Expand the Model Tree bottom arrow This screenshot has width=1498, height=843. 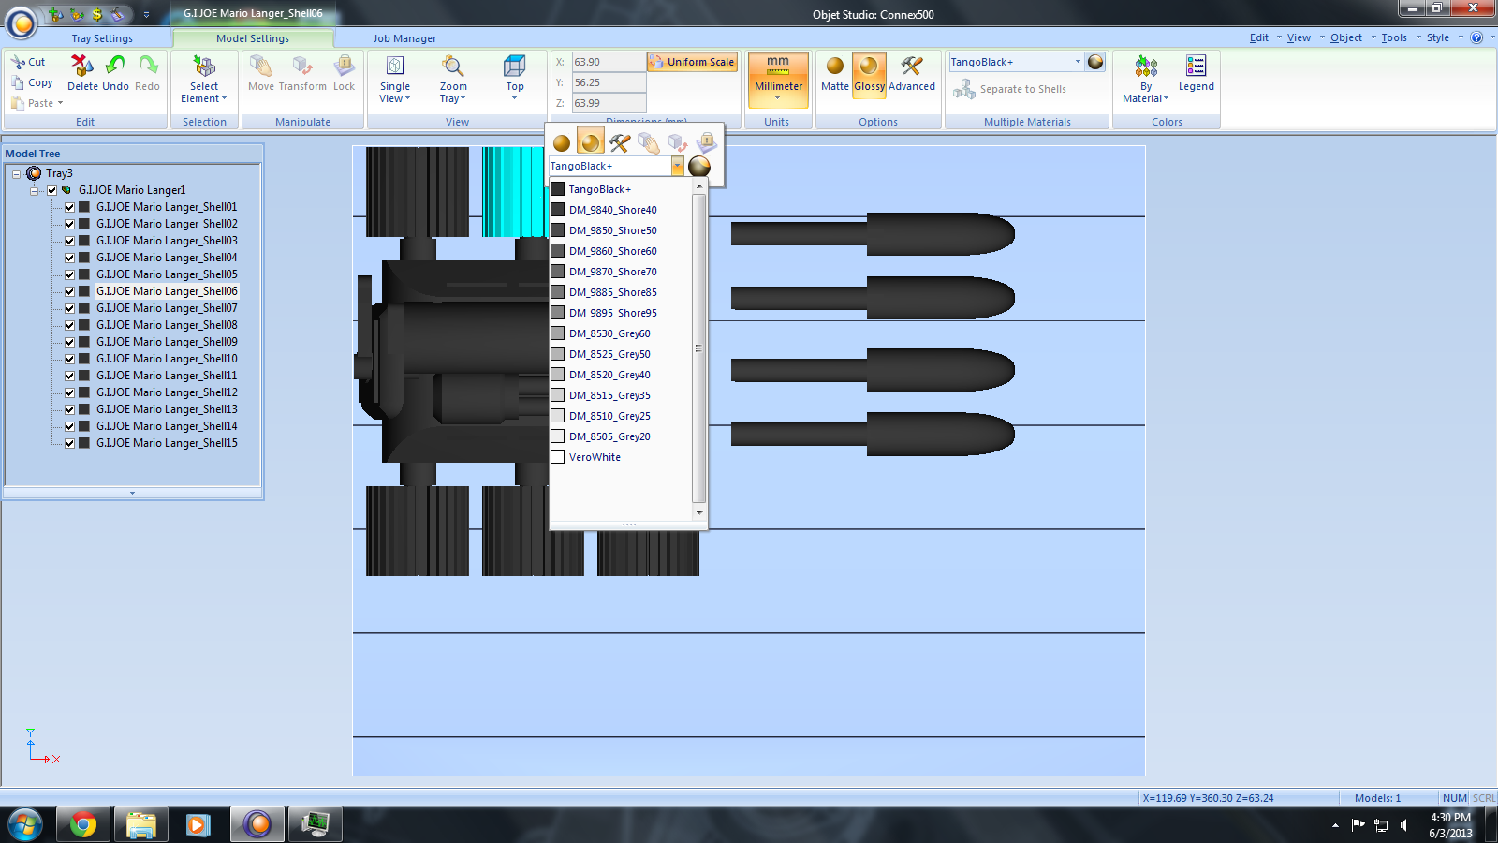(x=132, y=492)
